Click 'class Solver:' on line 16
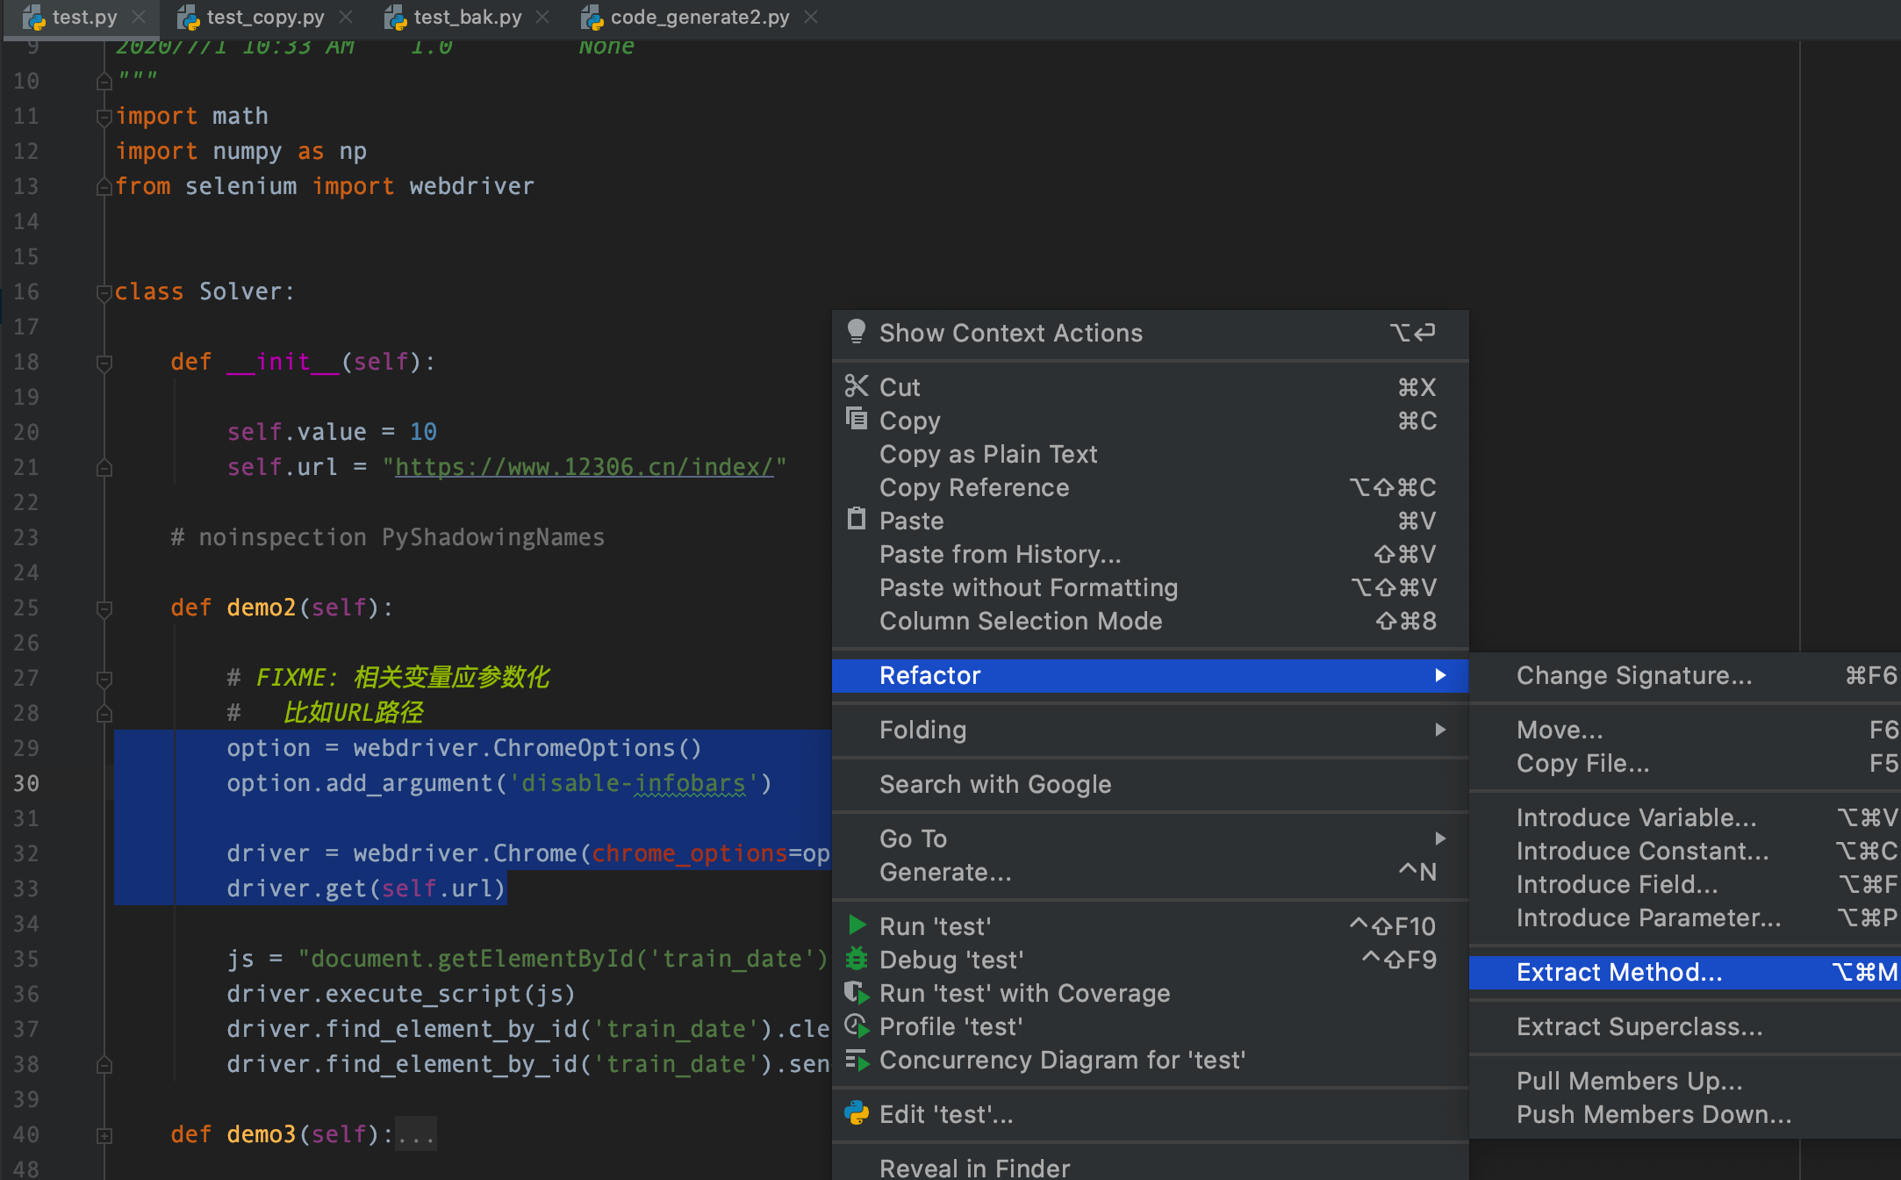The width and height of the screenshot is (1901, 1180). (x=204, y=291)
